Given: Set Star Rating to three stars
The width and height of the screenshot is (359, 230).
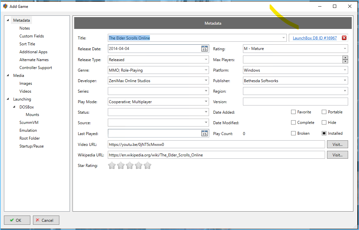Looking at the screenshot, I should point(130,165).
